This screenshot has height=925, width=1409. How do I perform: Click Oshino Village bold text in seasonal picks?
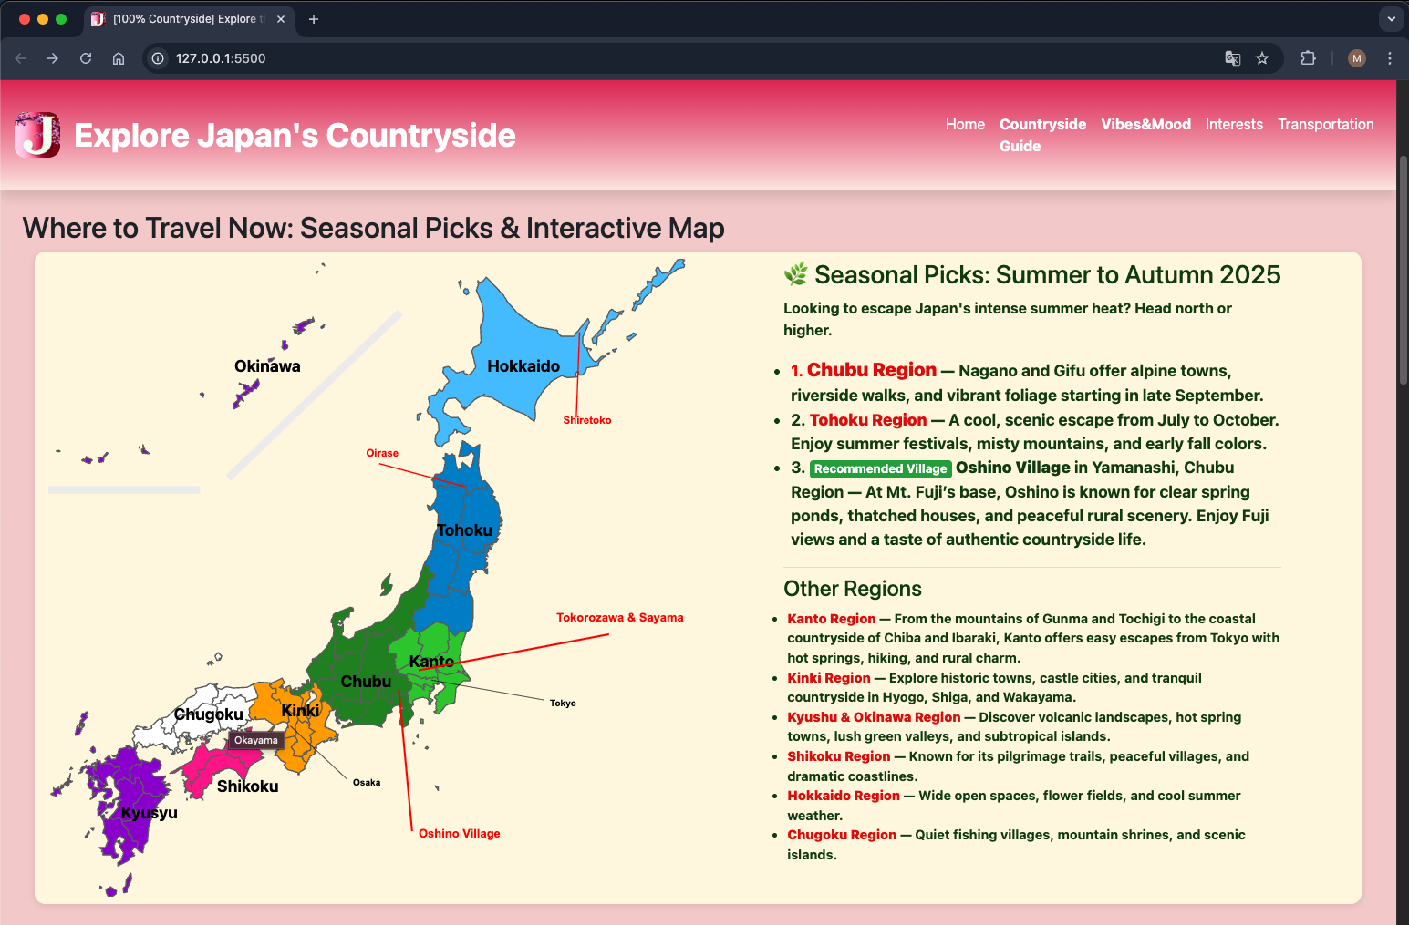1013,468
